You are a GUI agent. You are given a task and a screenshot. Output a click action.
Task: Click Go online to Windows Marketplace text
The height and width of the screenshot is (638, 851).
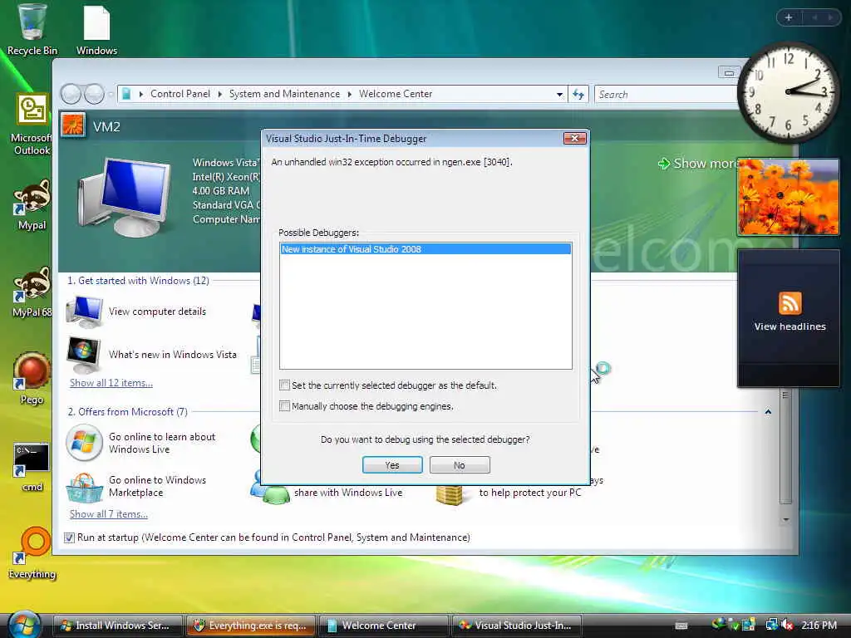[x=157, y=486]
